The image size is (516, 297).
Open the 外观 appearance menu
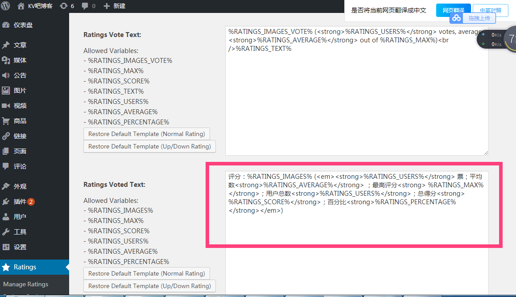(34, 186)
